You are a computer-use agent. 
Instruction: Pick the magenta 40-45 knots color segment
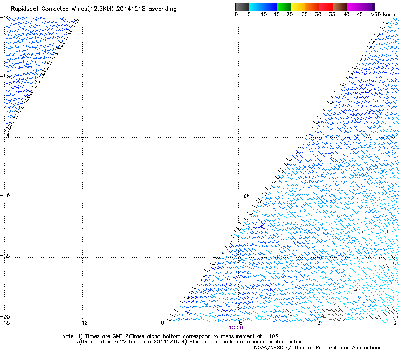pos(354,6)
